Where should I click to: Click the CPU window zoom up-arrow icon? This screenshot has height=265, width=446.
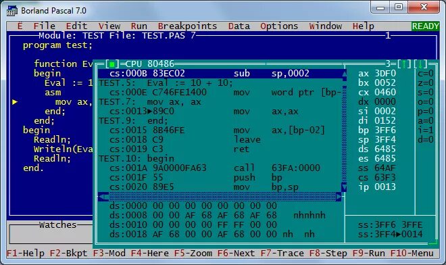pyautogui.click(x=404, y=64)
